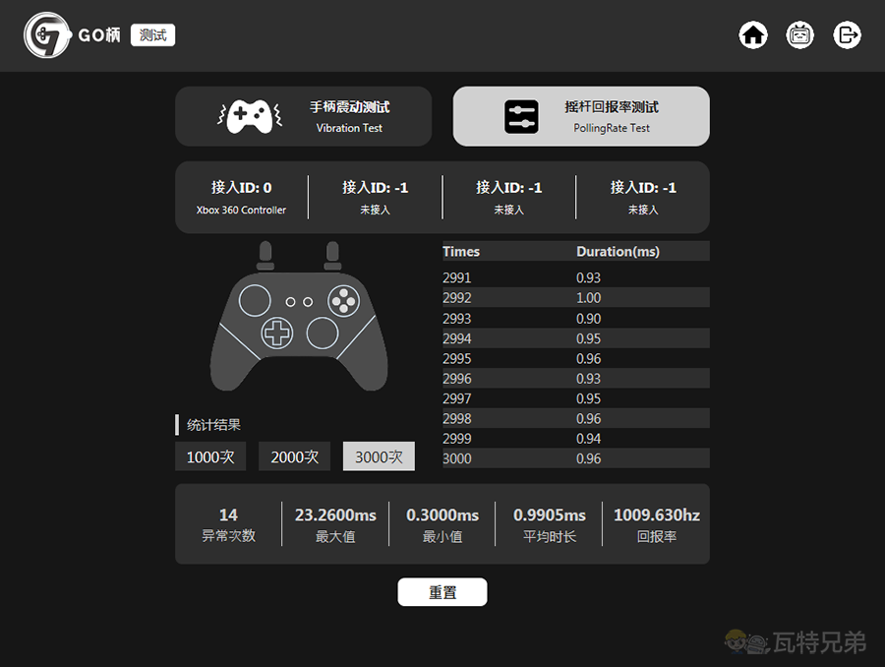Click the 23.2600ms 最大值 statistic

tap(335, 524)
